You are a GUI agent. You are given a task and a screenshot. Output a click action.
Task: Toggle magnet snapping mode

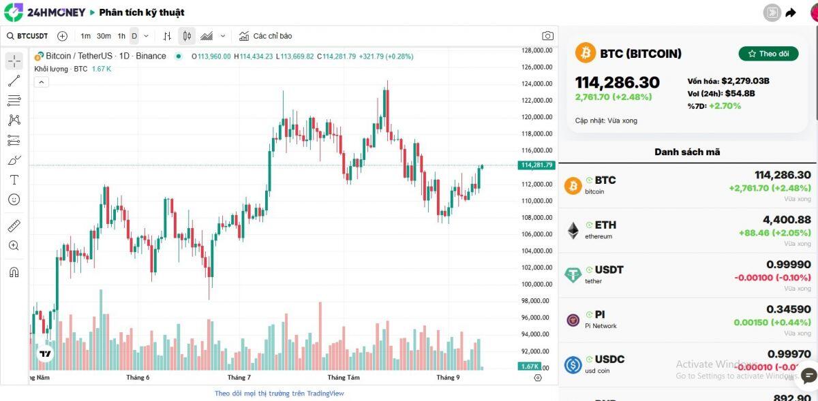coord(14,271)
